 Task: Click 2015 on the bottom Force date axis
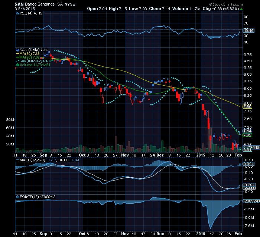point(201,234)
